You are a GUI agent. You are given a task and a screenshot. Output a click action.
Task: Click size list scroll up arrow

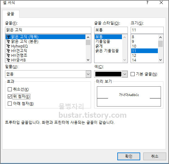[160, 37]
